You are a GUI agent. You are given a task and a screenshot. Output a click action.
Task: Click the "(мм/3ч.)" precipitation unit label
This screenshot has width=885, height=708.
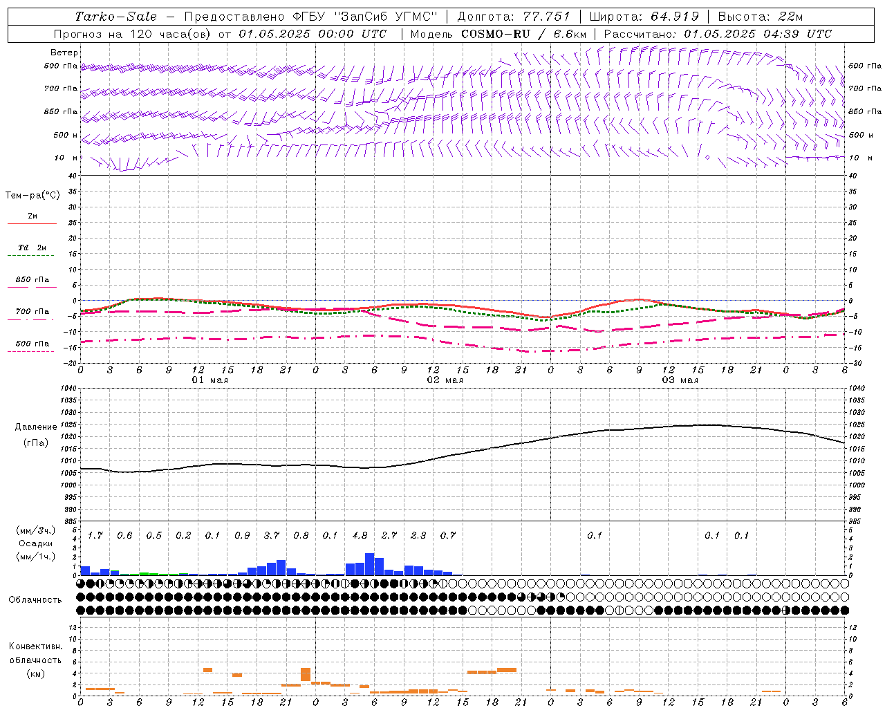(36, 530)
